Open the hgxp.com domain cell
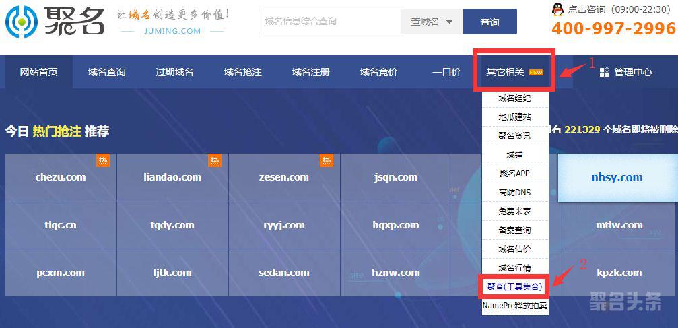Viewport: 678px width, 328px height. (x=396, y=225)
